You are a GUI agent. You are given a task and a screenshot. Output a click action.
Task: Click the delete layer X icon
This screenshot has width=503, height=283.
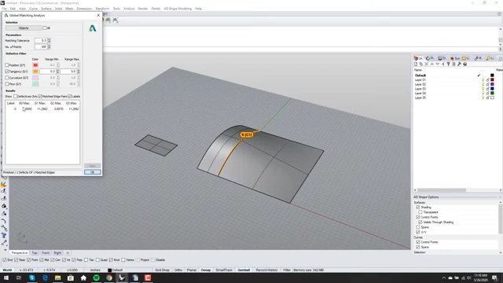pos(426,64)
